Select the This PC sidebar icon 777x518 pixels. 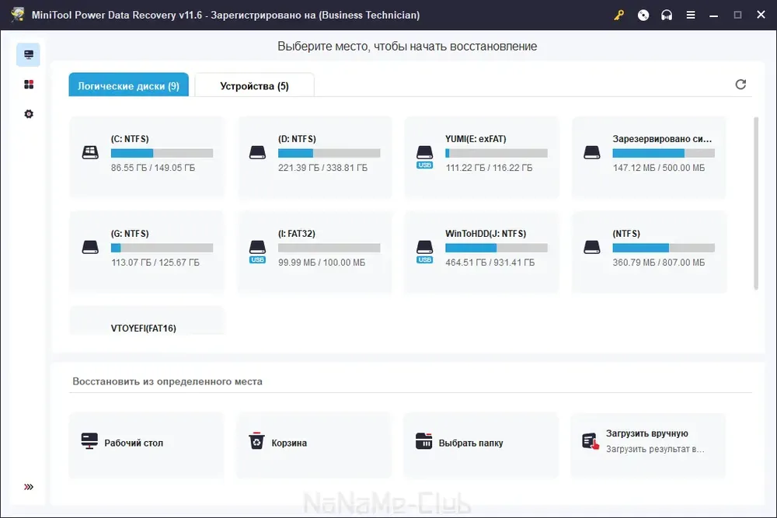28,54
